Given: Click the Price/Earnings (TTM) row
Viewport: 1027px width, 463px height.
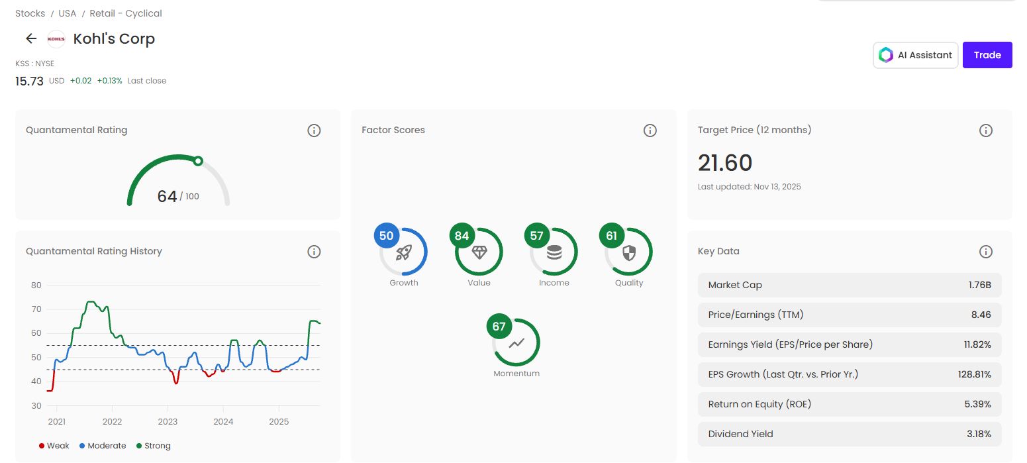Looking at the screenshot, I should (x=850, y=315).
